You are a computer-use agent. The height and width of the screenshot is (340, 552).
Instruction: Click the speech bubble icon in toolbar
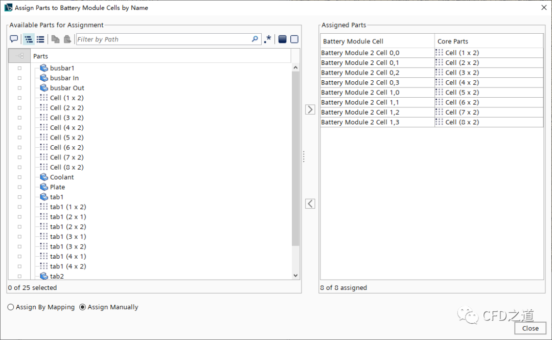pos(14,39)
